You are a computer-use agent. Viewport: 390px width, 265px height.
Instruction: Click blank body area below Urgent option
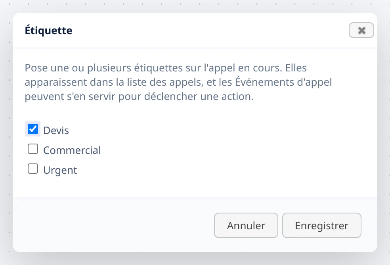tap(195, 187)
